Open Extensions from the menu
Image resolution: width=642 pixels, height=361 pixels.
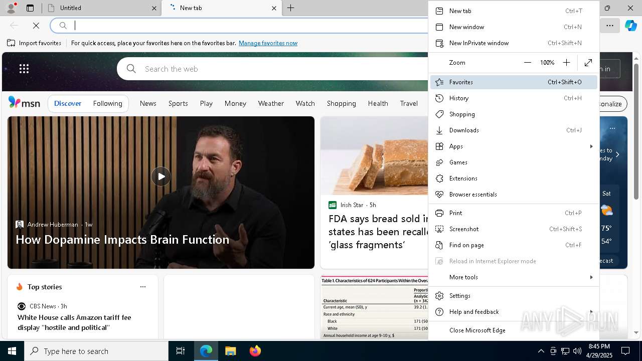[x=514, y=178]
